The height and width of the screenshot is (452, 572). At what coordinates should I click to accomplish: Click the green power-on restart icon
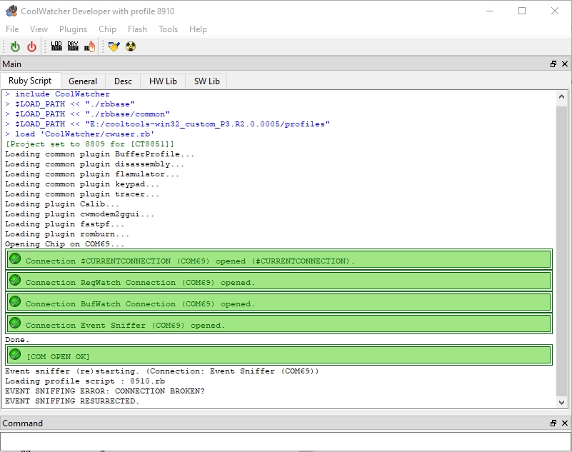[x=15, y=46]
